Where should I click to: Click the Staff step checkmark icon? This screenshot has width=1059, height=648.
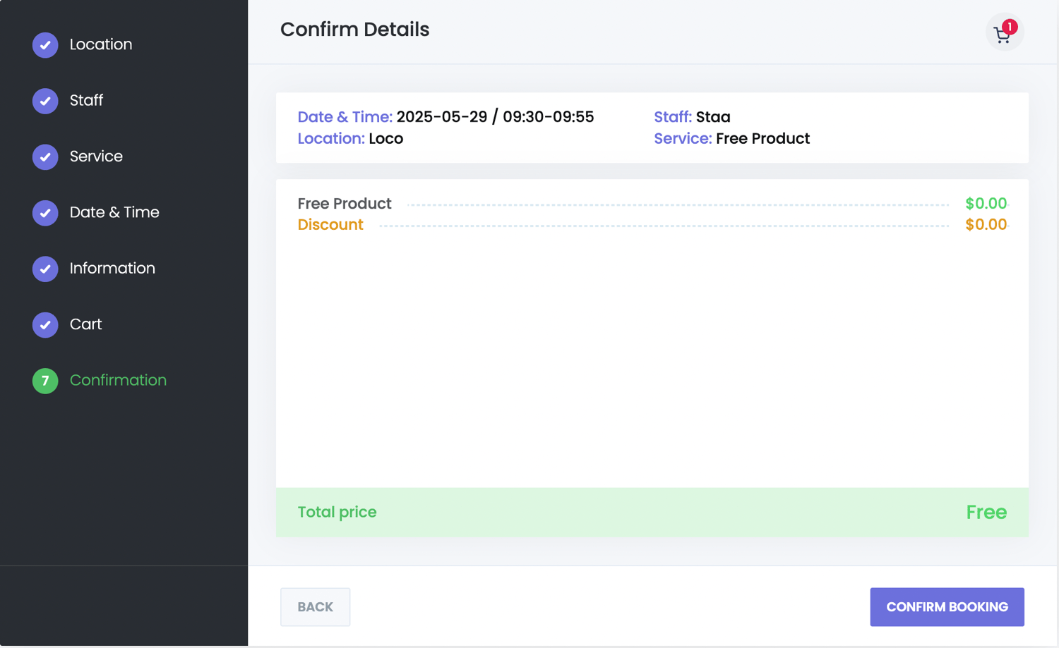45,101
